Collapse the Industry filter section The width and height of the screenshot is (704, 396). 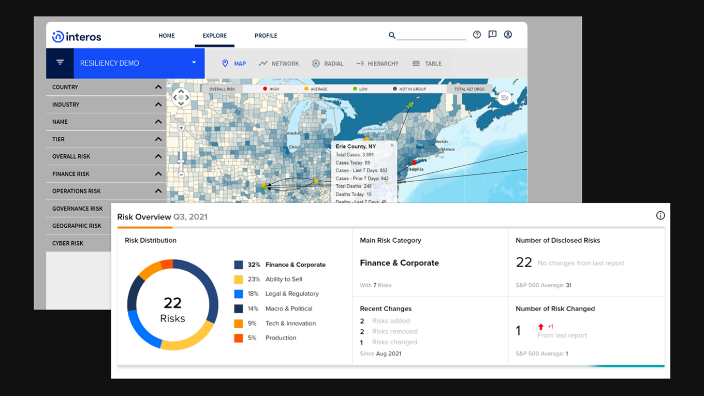tap(158, 105)
